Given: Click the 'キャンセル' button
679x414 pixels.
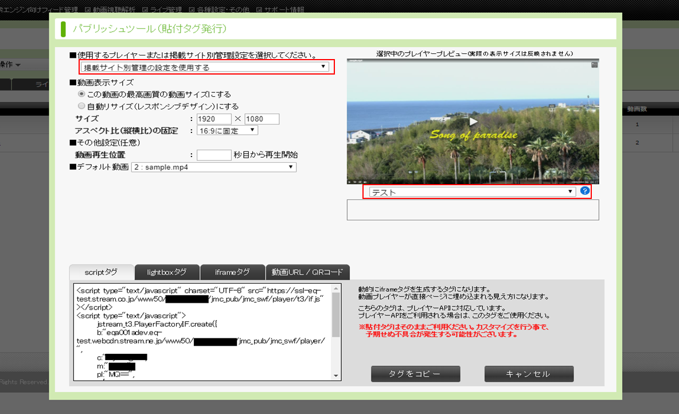Looking at the screenshot, I should pos(529,374).
